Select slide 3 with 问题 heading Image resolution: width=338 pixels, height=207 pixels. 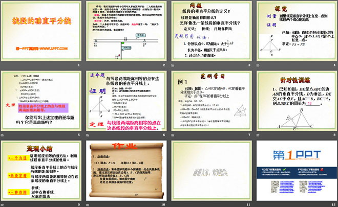pyautogui.click(x=212, y=31)
